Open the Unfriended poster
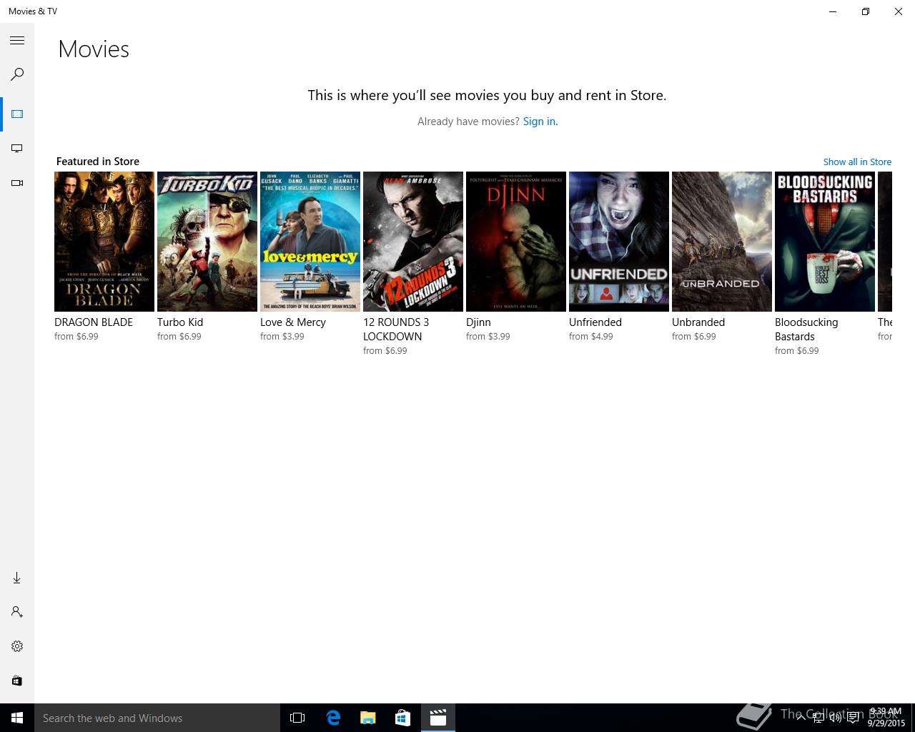This screenshot has width=915, height=732. coord(619,242)
